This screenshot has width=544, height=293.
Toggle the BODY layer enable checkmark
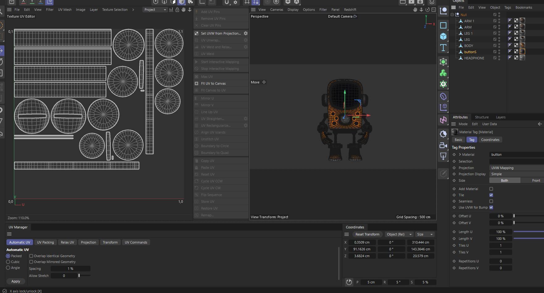[x=495, y=45]
